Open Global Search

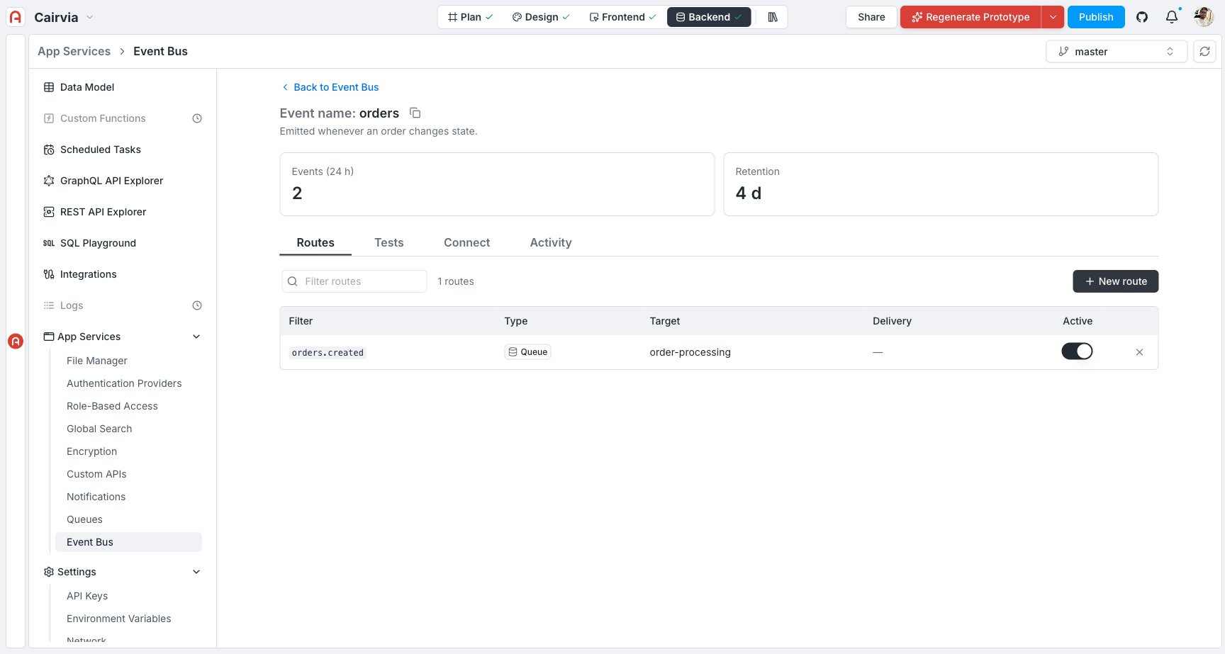[99, 429]
